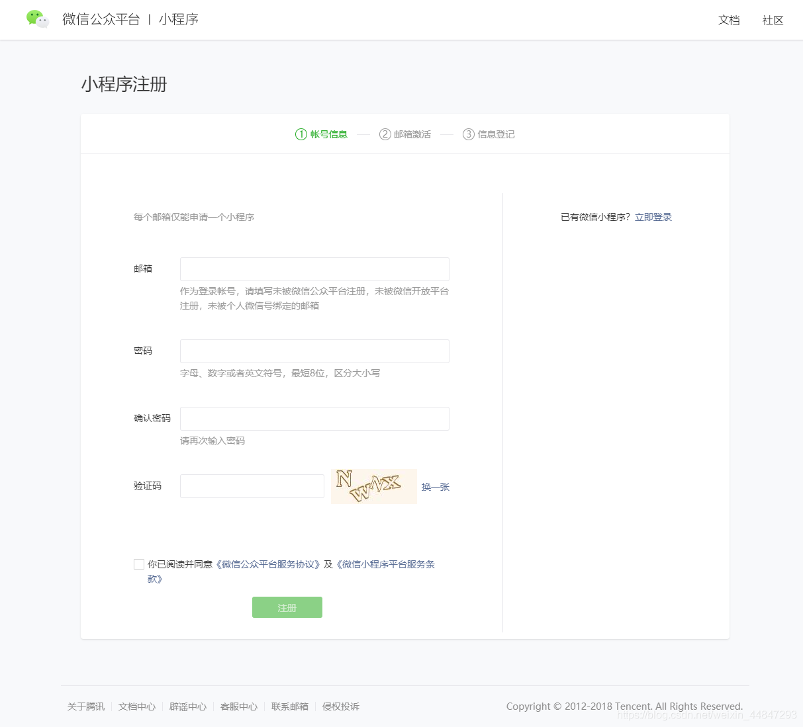Click the 每个邮箱仅能申请一个小程序 notice
The image size is (803, 727).
point(194,217)
